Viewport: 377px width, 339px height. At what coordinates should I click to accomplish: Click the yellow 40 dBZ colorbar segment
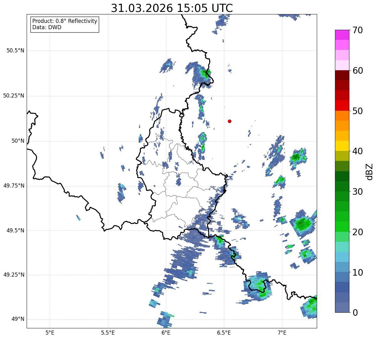point(342,146)
